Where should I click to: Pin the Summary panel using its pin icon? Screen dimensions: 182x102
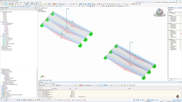(180, 82)
